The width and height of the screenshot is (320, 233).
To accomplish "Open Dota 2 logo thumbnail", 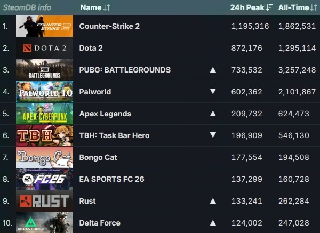I will pyautogui.click(x=44, y=48).
